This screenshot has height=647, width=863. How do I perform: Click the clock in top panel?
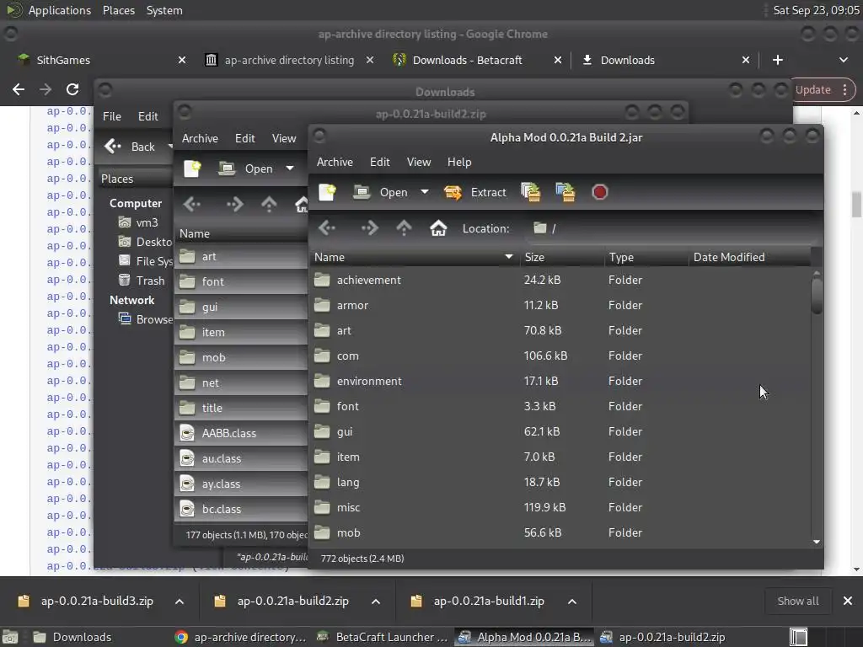[816, 10]
